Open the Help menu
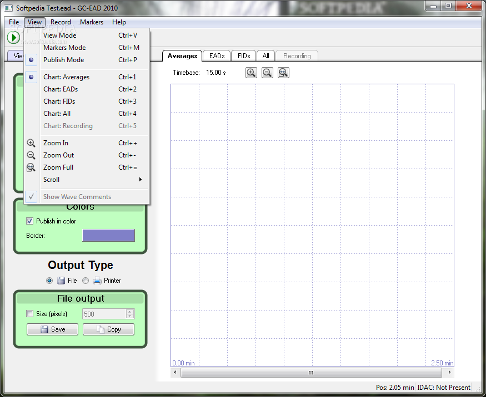Viewport: 486px width, 397px height. 119,22
